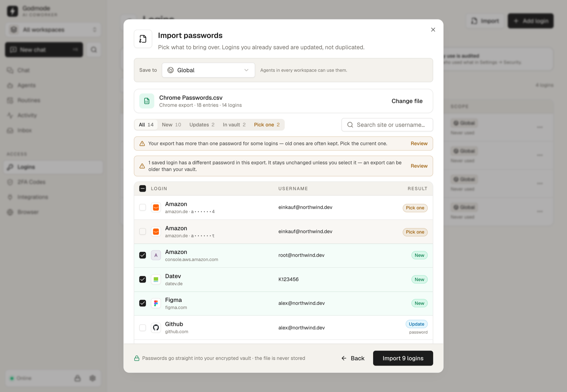Open the Save to Global dropdown
The image size is (567, 392).
[x=208, y=70]
